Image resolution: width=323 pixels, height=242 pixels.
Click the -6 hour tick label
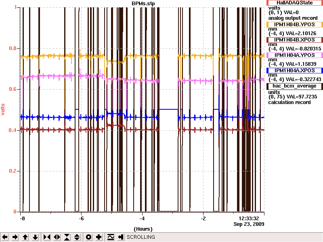(x=82, y=219)
